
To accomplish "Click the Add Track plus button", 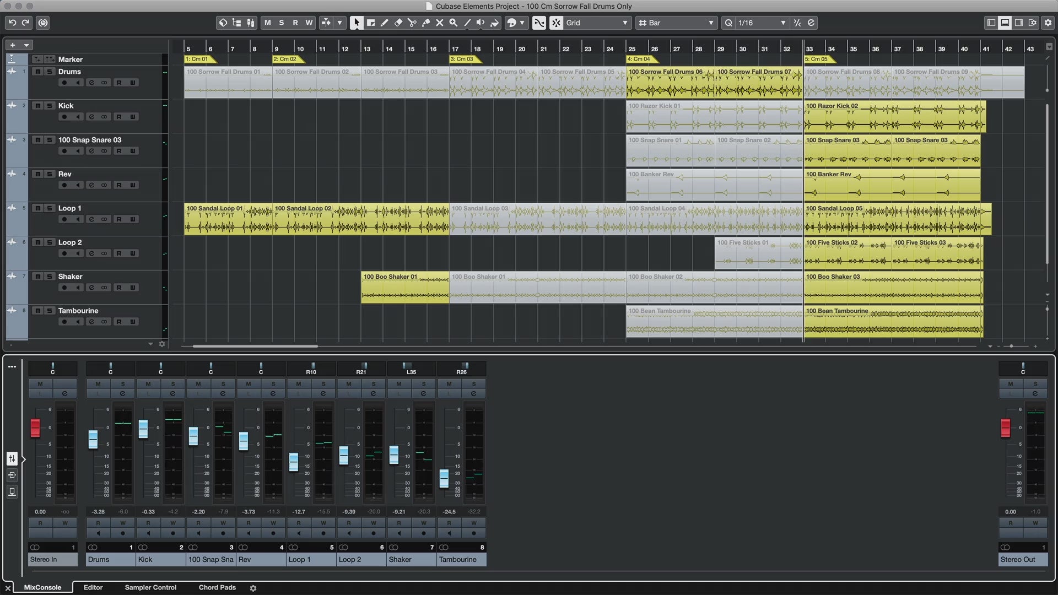I will tap(12, 45).
